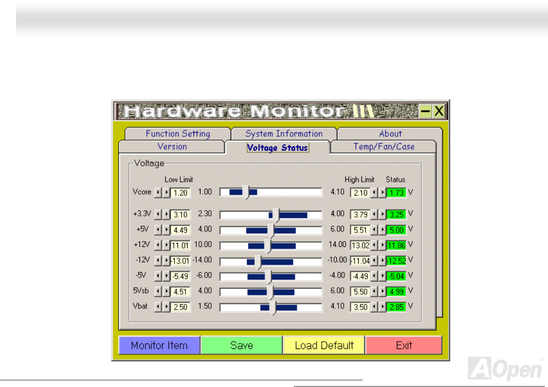Minimize the Hardware Monitor window
Viewport: 548px width, 387px height.
tap(426, 111)
